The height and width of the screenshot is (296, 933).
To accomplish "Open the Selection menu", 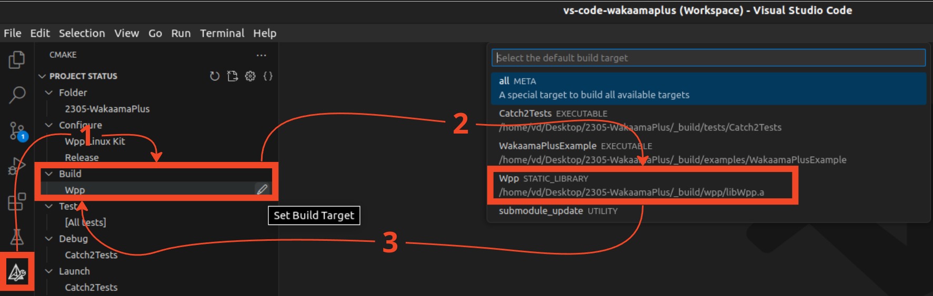I will 82,33.
